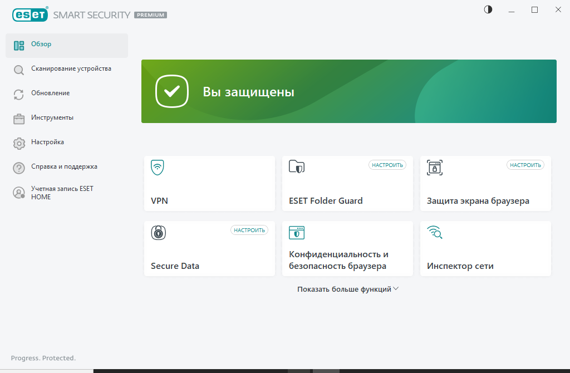Click the toolbox icon for Инструменты

pos(19,119)
